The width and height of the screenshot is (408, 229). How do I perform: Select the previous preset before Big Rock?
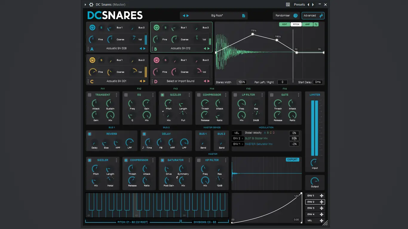point(184,16)
